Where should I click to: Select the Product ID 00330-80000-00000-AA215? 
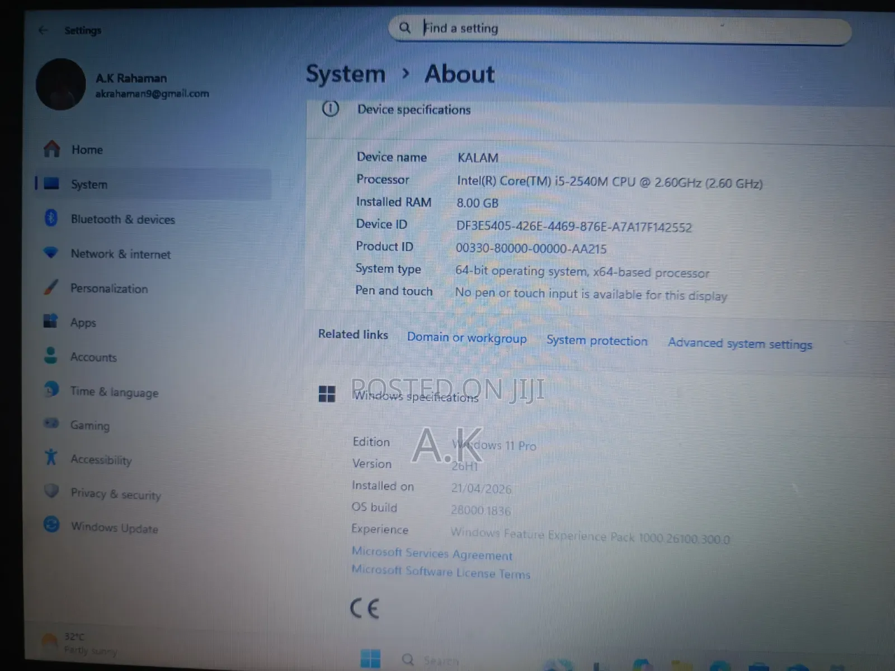click(x=531, y=248)
